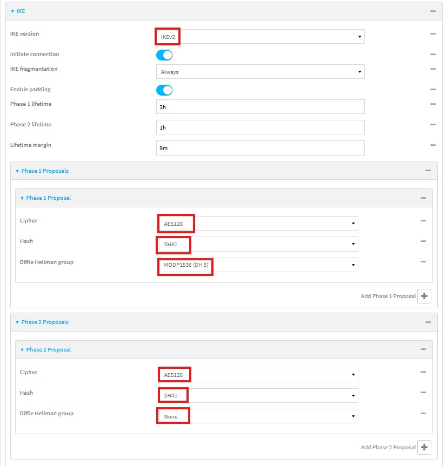The image size is (447, 466).
Task: Open the IKE fragmentation dropdown
Action: coord(260,72)
